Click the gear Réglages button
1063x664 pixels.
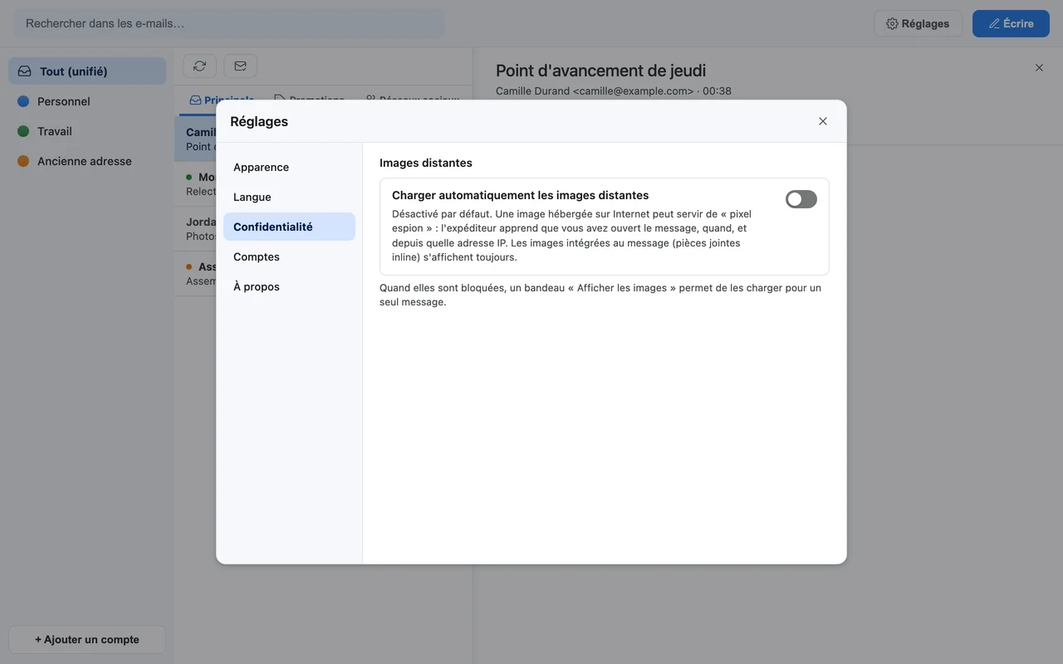click(918, 23)
